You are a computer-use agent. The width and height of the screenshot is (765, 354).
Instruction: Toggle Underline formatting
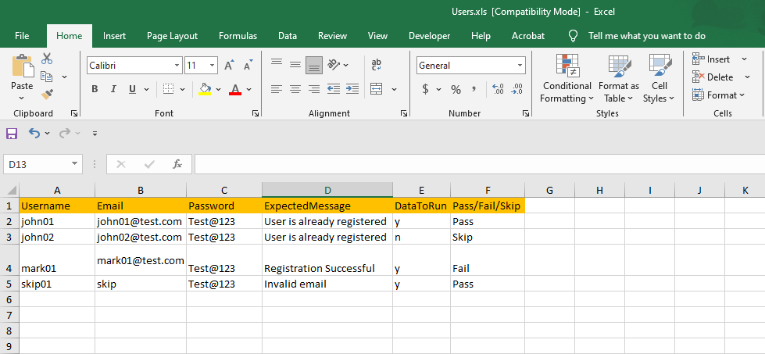click(132, 89)
